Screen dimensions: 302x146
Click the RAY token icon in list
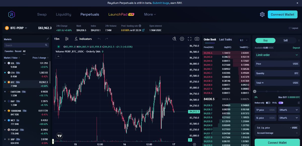(x=9, y=101)
